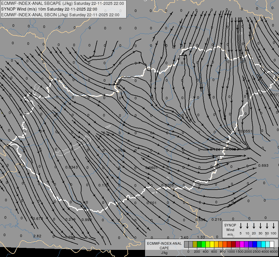Pick the pale cyan CAPE legend swatch

pyautogui.click(x=267, y=244)
